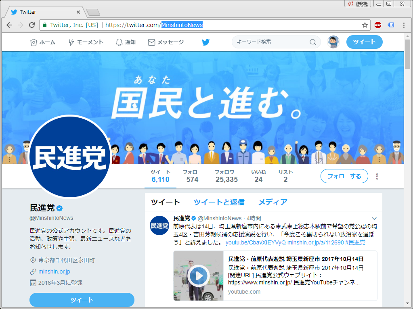View the フォロー 574 following list

pos(192,176)
